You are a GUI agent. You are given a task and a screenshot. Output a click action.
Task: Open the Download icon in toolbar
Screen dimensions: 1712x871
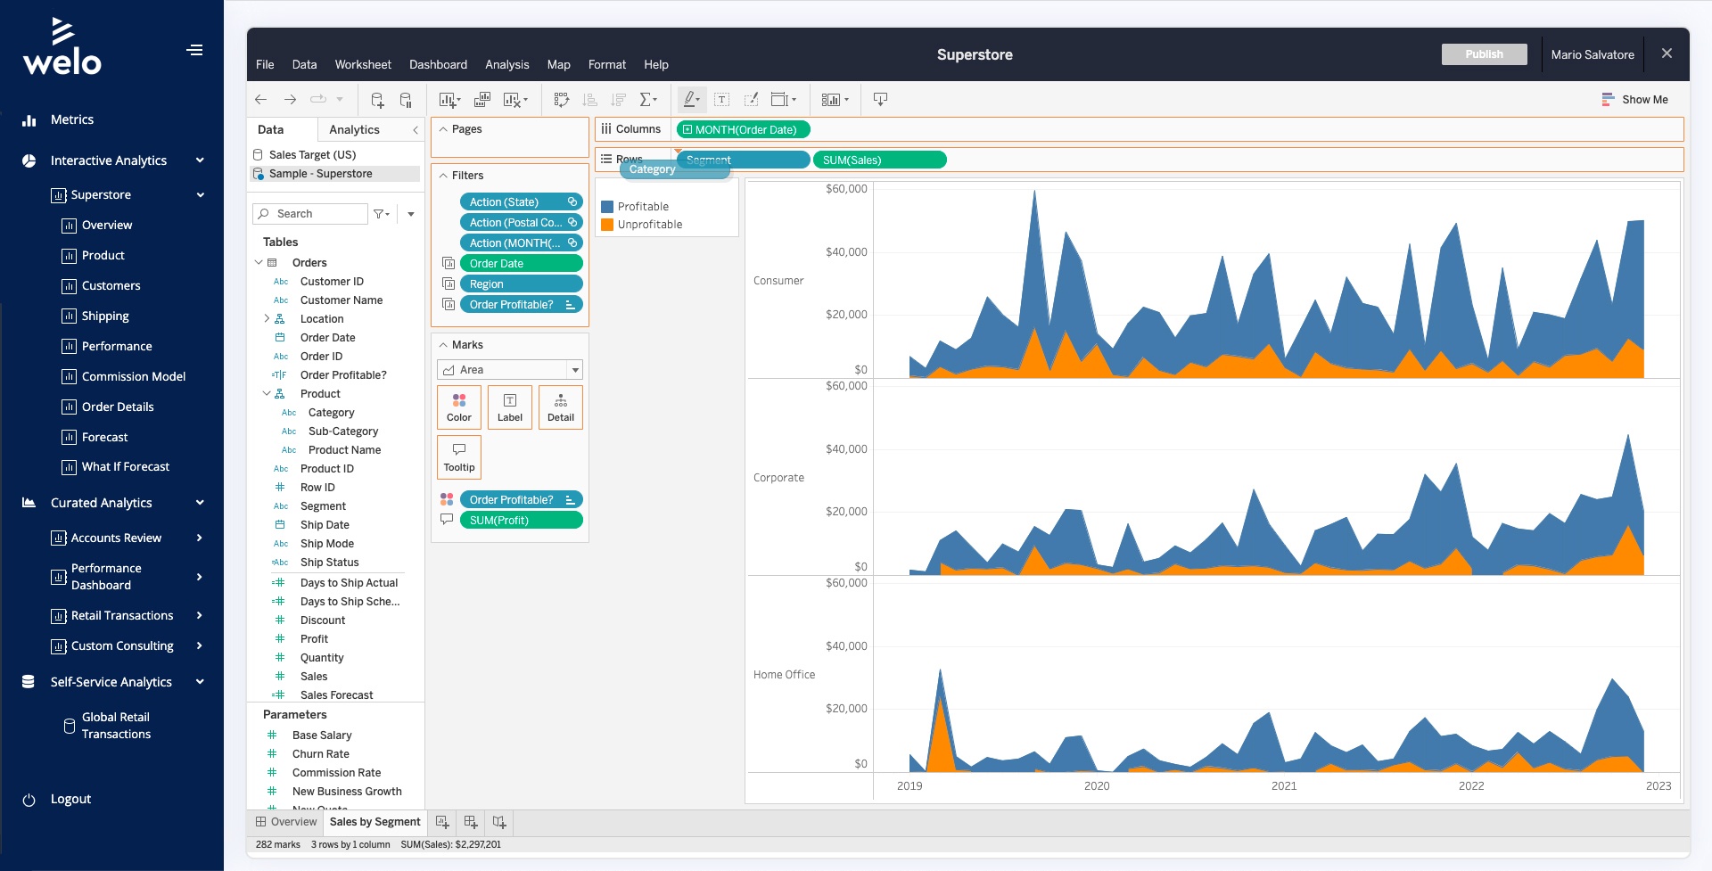[880, 100]
